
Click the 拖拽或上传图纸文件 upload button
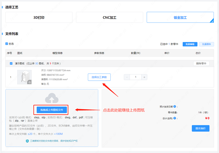coord(52,110)
